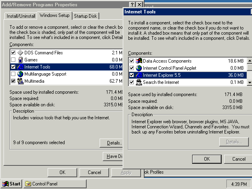The height and width of the screenshot is (189, 252).
Task: Click the Control Panel taskbar folder icon
Action: point(28,184)
